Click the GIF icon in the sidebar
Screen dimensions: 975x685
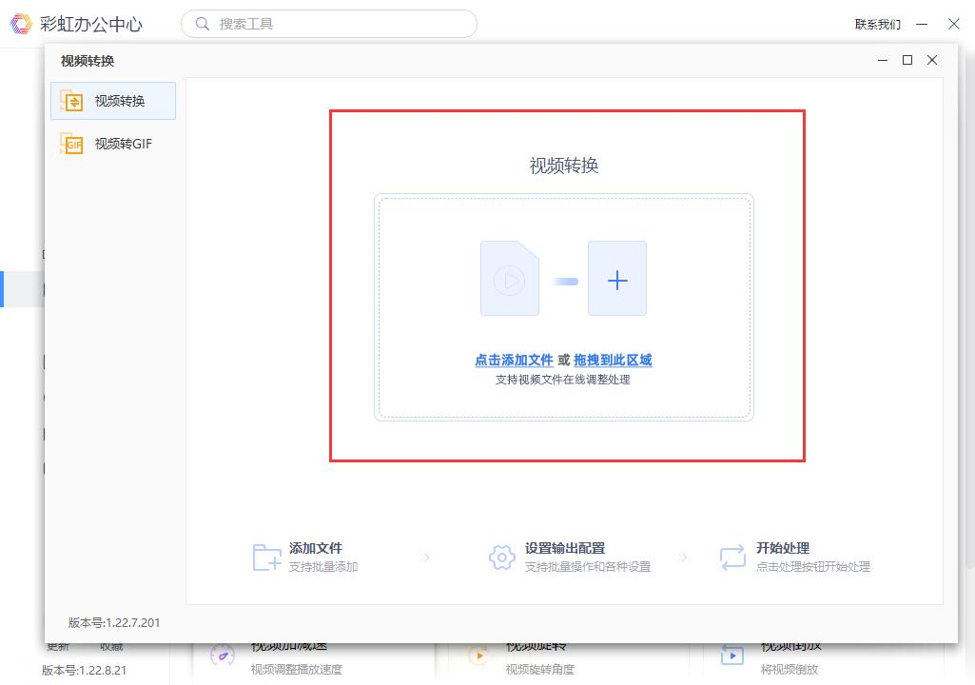pos(72,145)
